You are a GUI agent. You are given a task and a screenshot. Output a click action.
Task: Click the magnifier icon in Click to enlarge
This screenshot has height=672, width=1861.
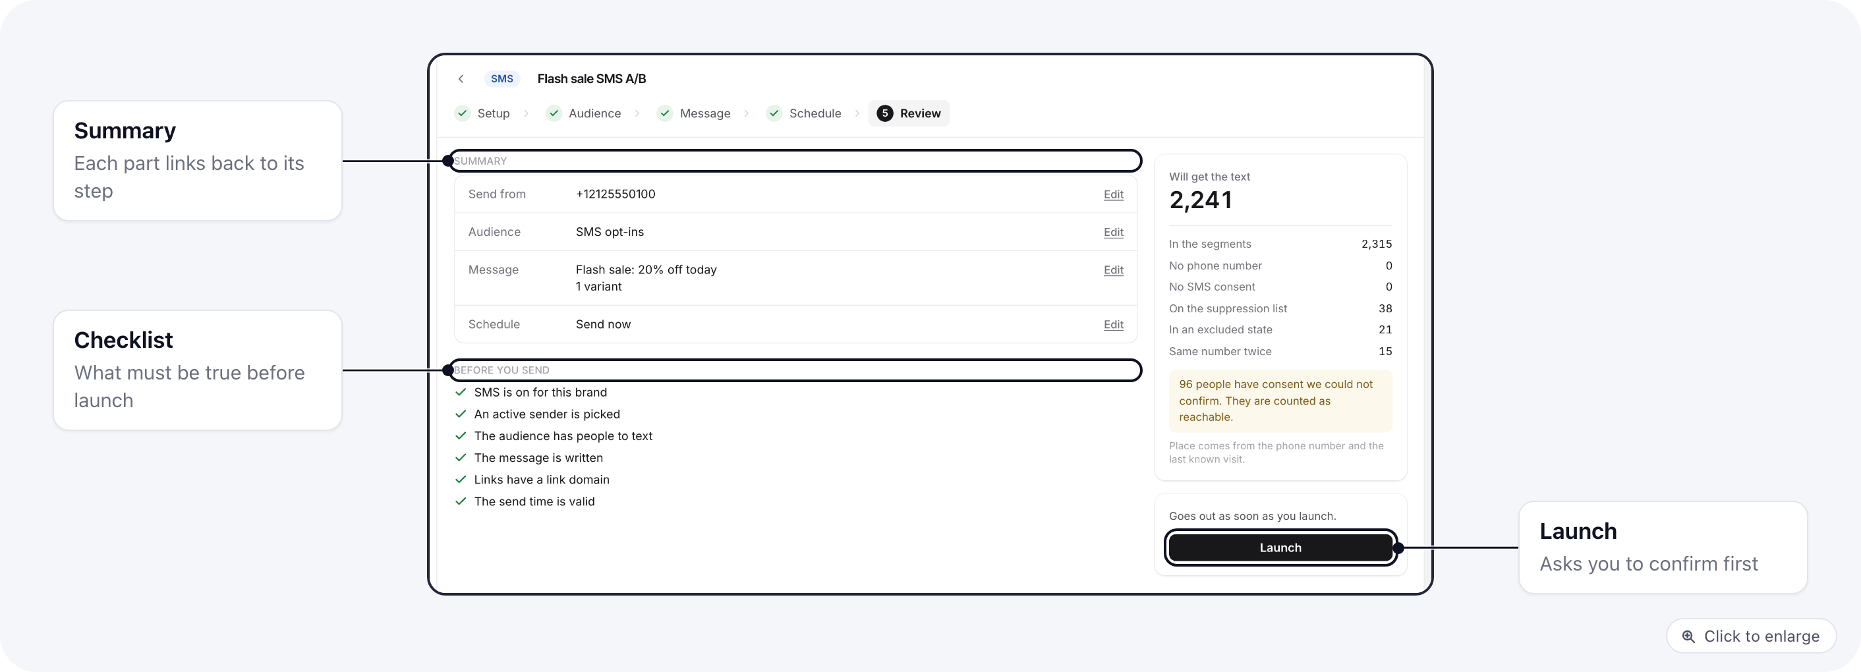pos(1688,636)
